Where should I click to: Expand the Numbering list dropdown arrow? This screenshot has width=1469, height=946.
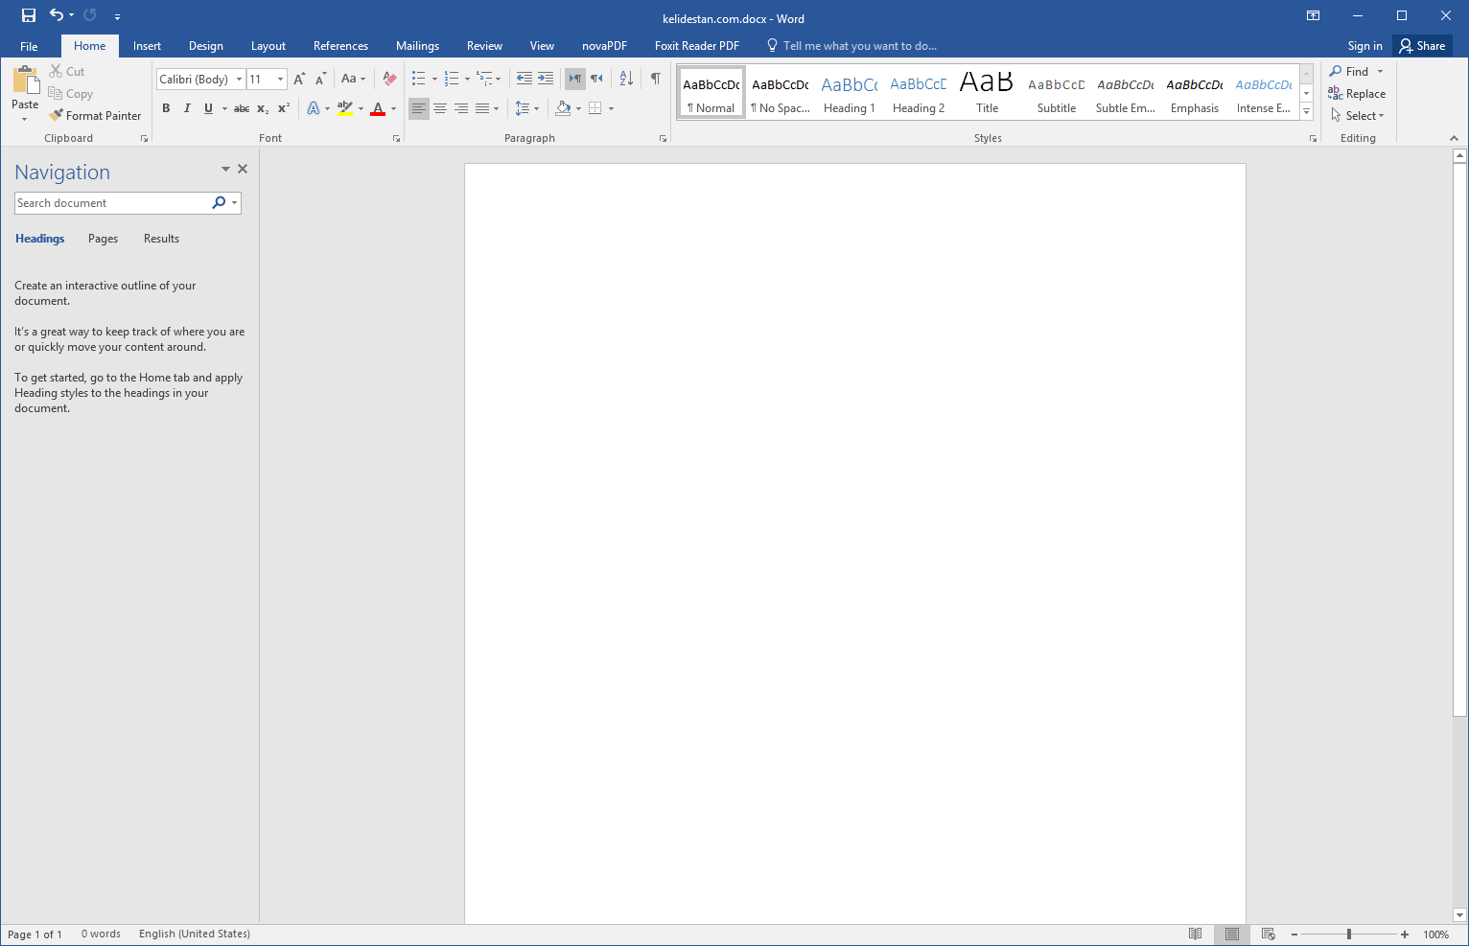(x=467, y=79)
